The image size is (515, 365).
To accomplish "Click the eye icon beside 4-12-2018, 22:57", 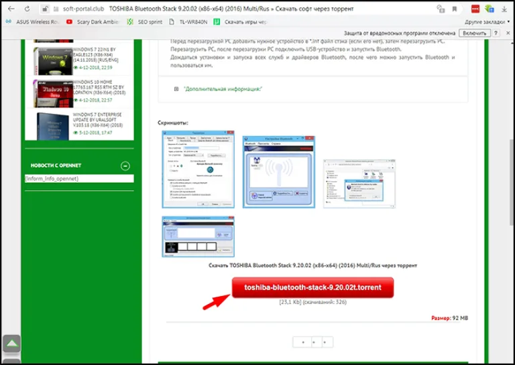I will point(76,100).
